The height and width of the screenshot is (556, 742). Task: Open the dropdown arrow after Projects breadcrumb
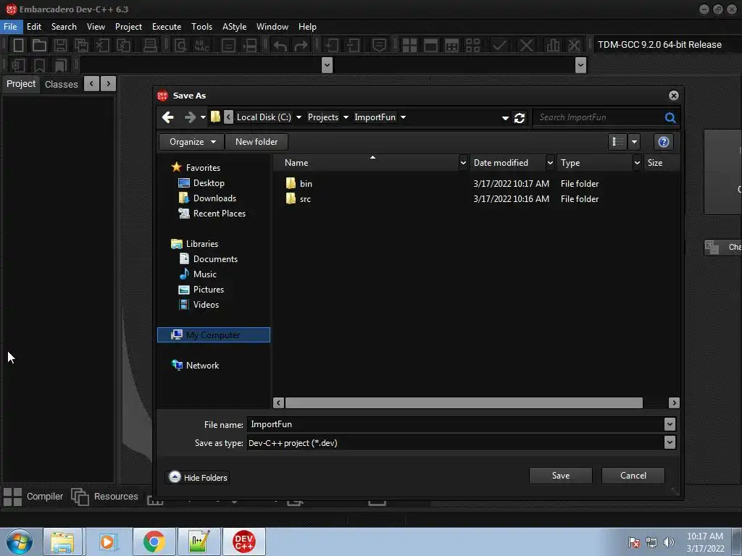(x=346, y=117)
